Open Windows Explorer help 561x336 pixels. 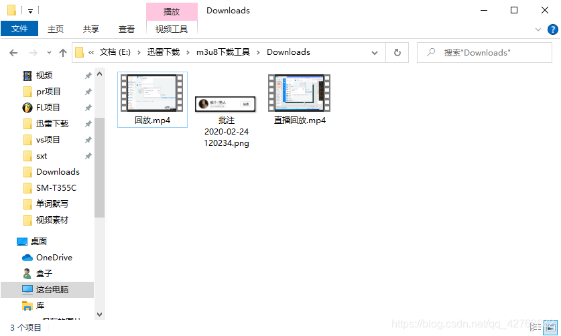point(552,29)
